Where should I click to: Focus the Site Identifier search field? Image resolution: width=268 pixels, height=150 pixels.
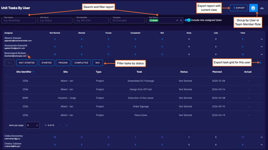(91, 20)
